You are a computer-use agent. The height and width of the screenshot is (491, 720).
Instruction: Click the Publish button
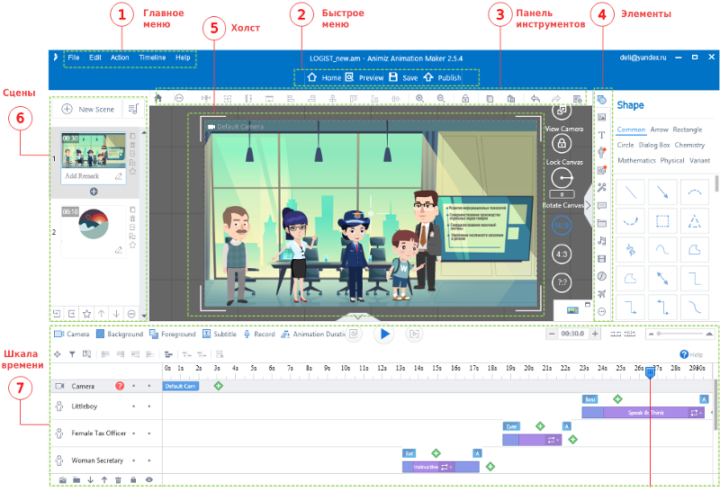[x=441, y=78]
